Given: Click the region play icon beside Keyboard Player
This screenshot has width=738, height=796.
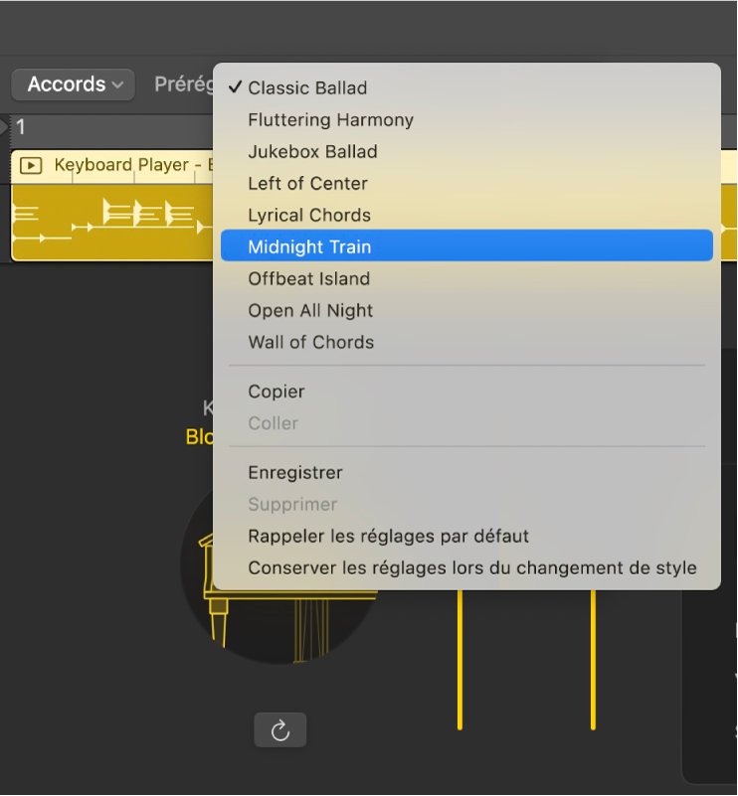Looking at the screenshot, I should pos(31,166).
